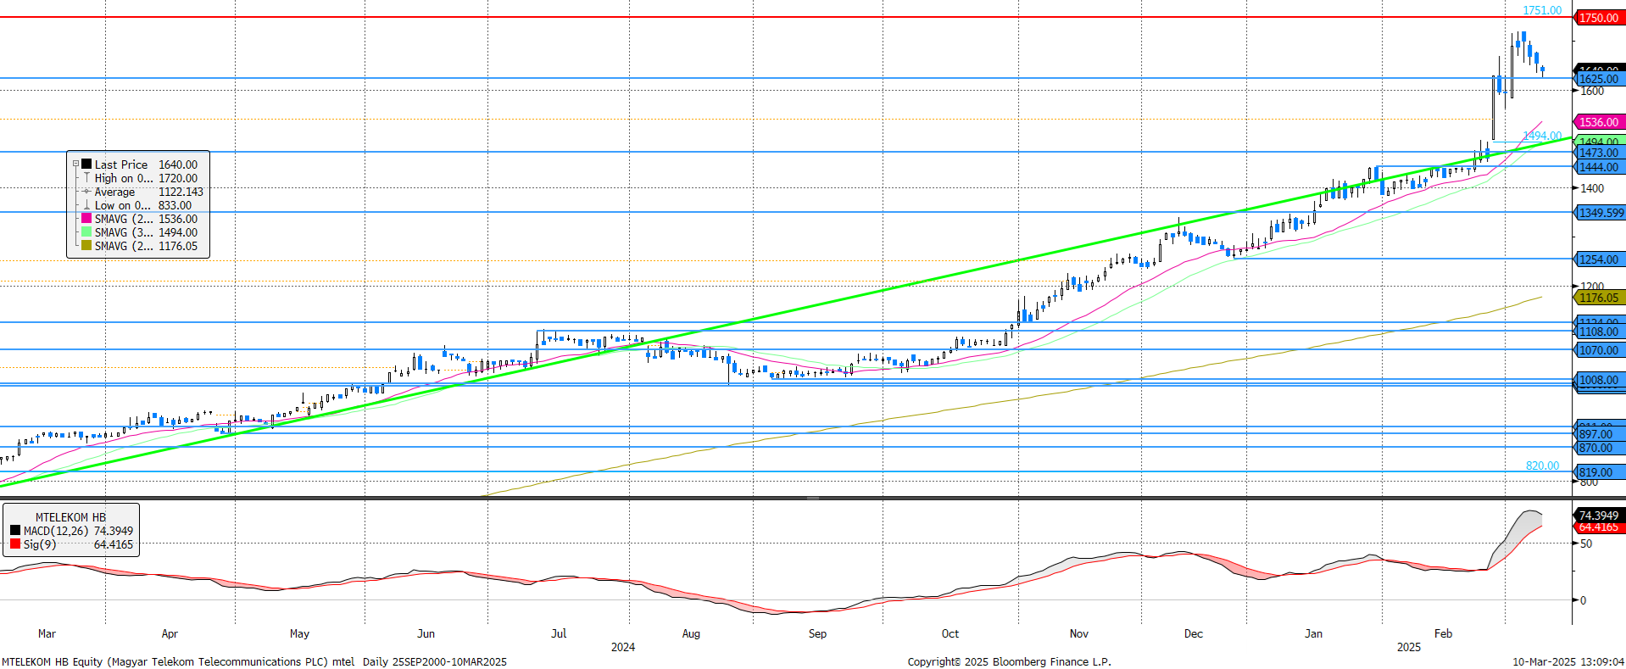Collapse the Last Price legend tree

tap(75, 164)
